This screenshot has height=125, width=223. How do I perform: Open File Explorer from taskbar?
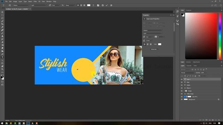(x=7, y=123)
